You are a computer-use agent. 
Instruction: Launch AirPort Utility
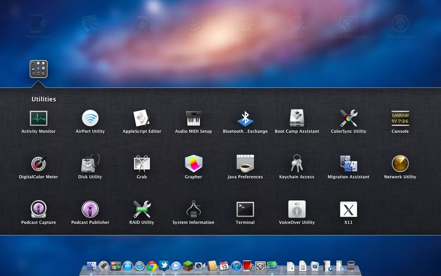[90, 118]
